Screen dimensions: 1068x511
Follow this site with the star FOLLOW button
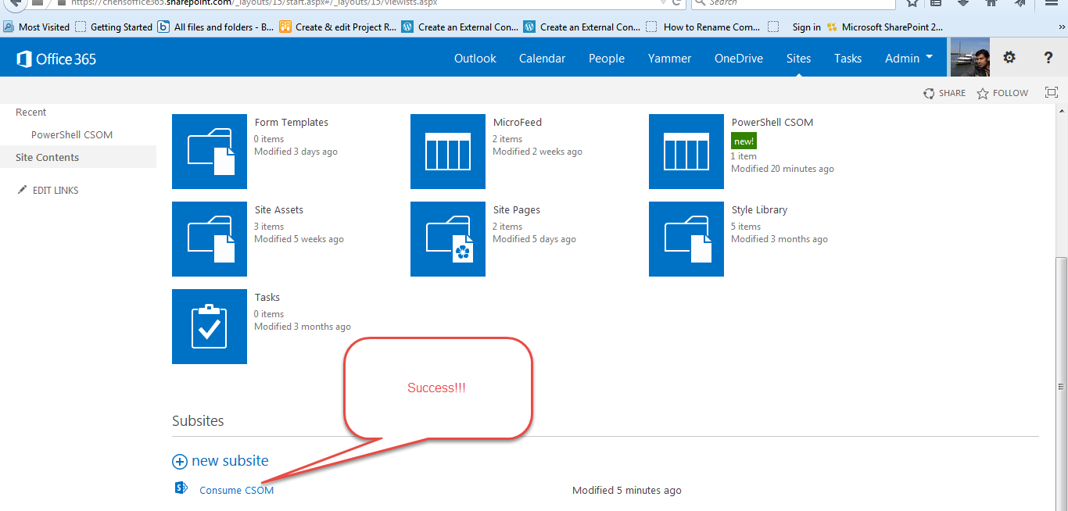(x=1003, y=93)
